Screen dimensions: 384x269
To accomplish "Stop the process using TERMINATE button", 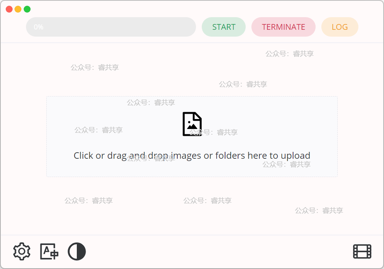I will point(284,27).
